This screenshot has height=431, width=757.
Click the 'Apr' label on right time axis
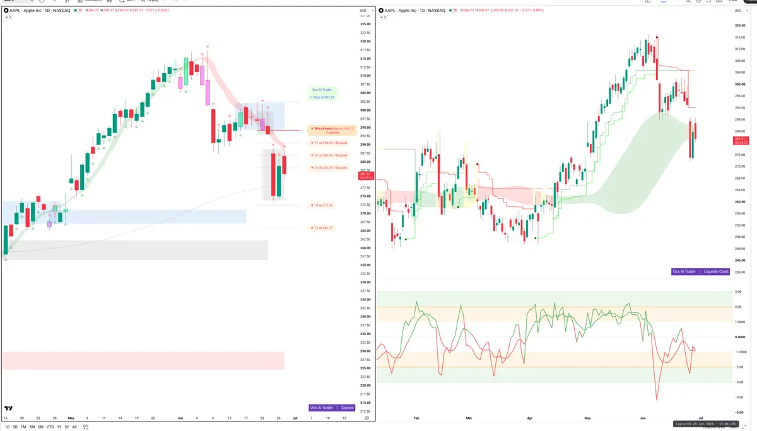click(x=530, y=418)
